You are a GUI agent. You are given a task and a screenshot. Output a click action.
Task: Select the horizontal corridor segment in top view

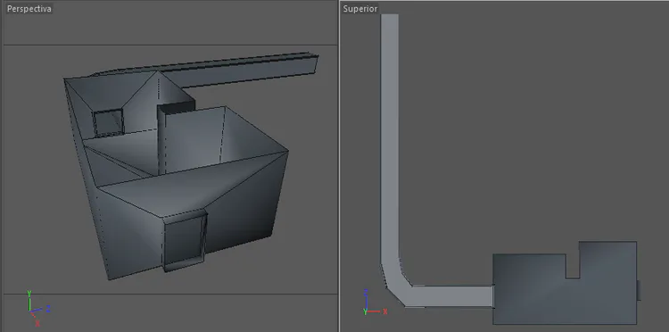(451, 296)
